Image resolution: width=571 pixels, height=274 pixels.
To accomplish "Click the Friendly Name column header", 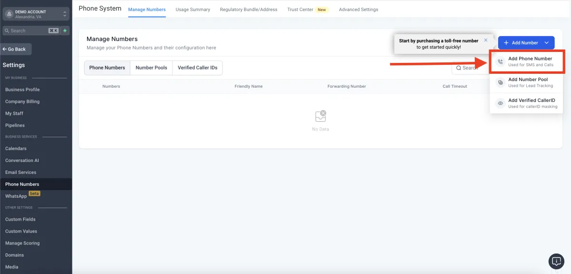I will pos(248,86).
